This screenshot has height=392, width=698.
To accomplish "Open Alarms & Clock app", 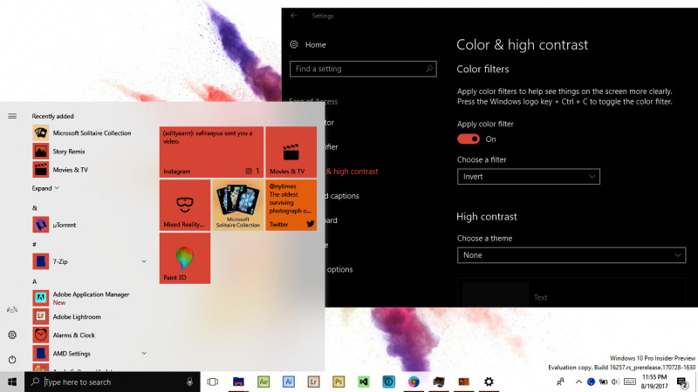I will (x=64, y=335).
